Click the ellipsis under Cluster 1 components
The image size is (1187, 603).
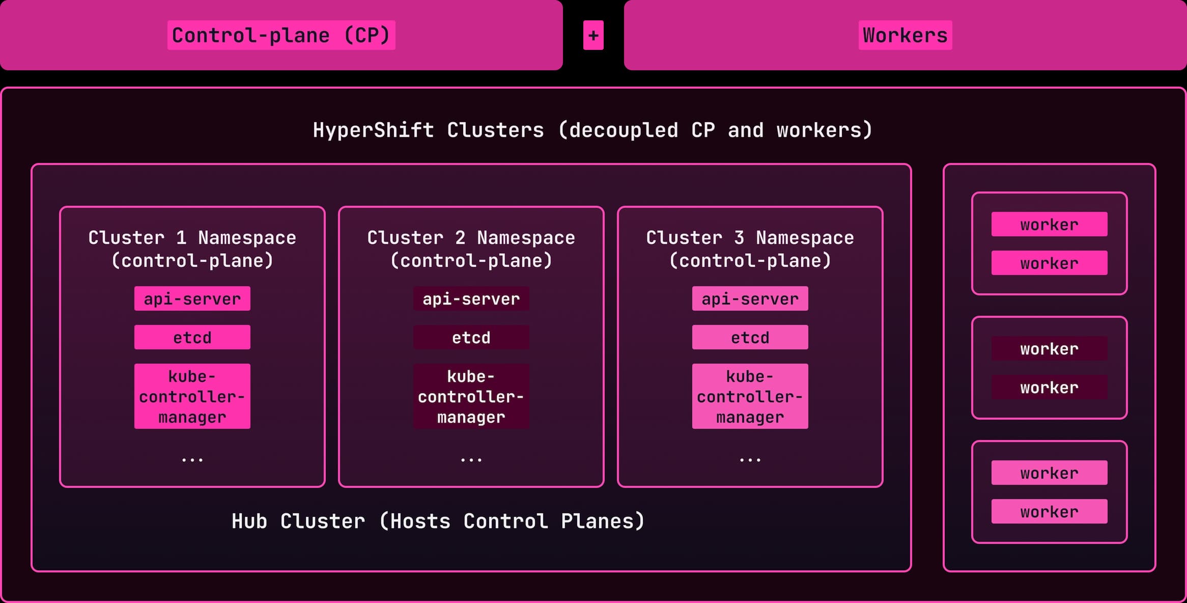(192, 460)
